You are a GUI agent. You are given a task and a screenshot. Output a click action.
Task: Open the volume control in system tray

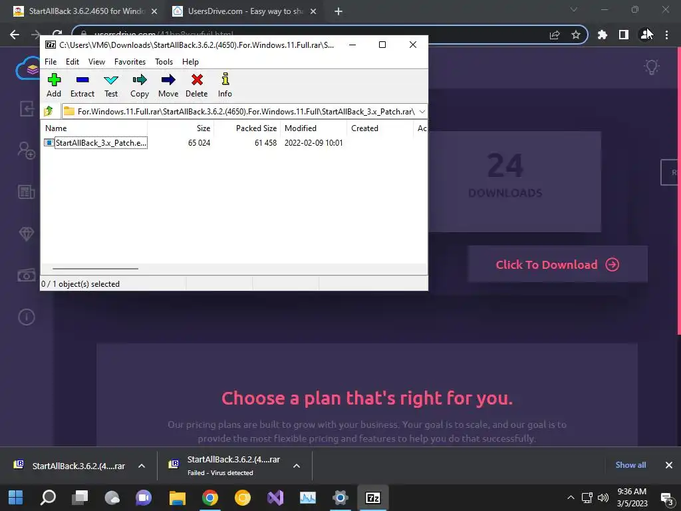[603, 498]
